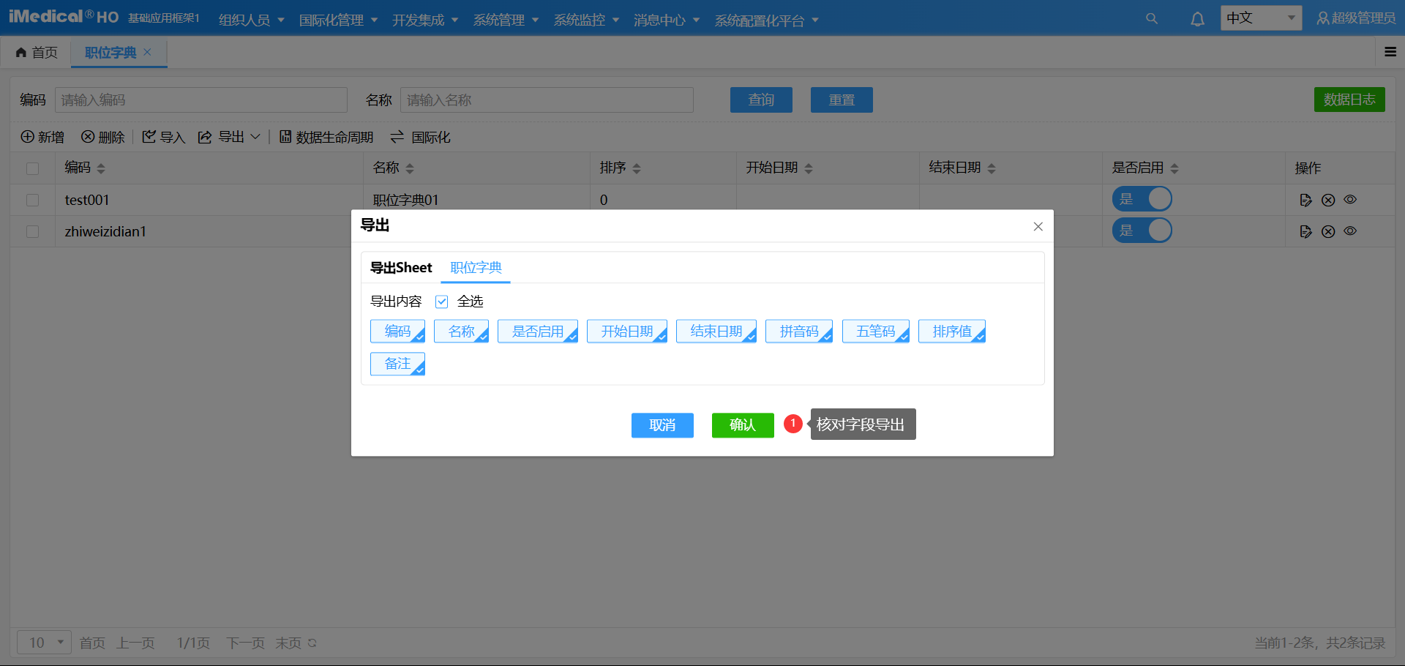Image resolution: width=1405 pixels, height=666 pixels.
Task: Click the refresh icon in pagination bar
Action: click(x=312, y=643)
